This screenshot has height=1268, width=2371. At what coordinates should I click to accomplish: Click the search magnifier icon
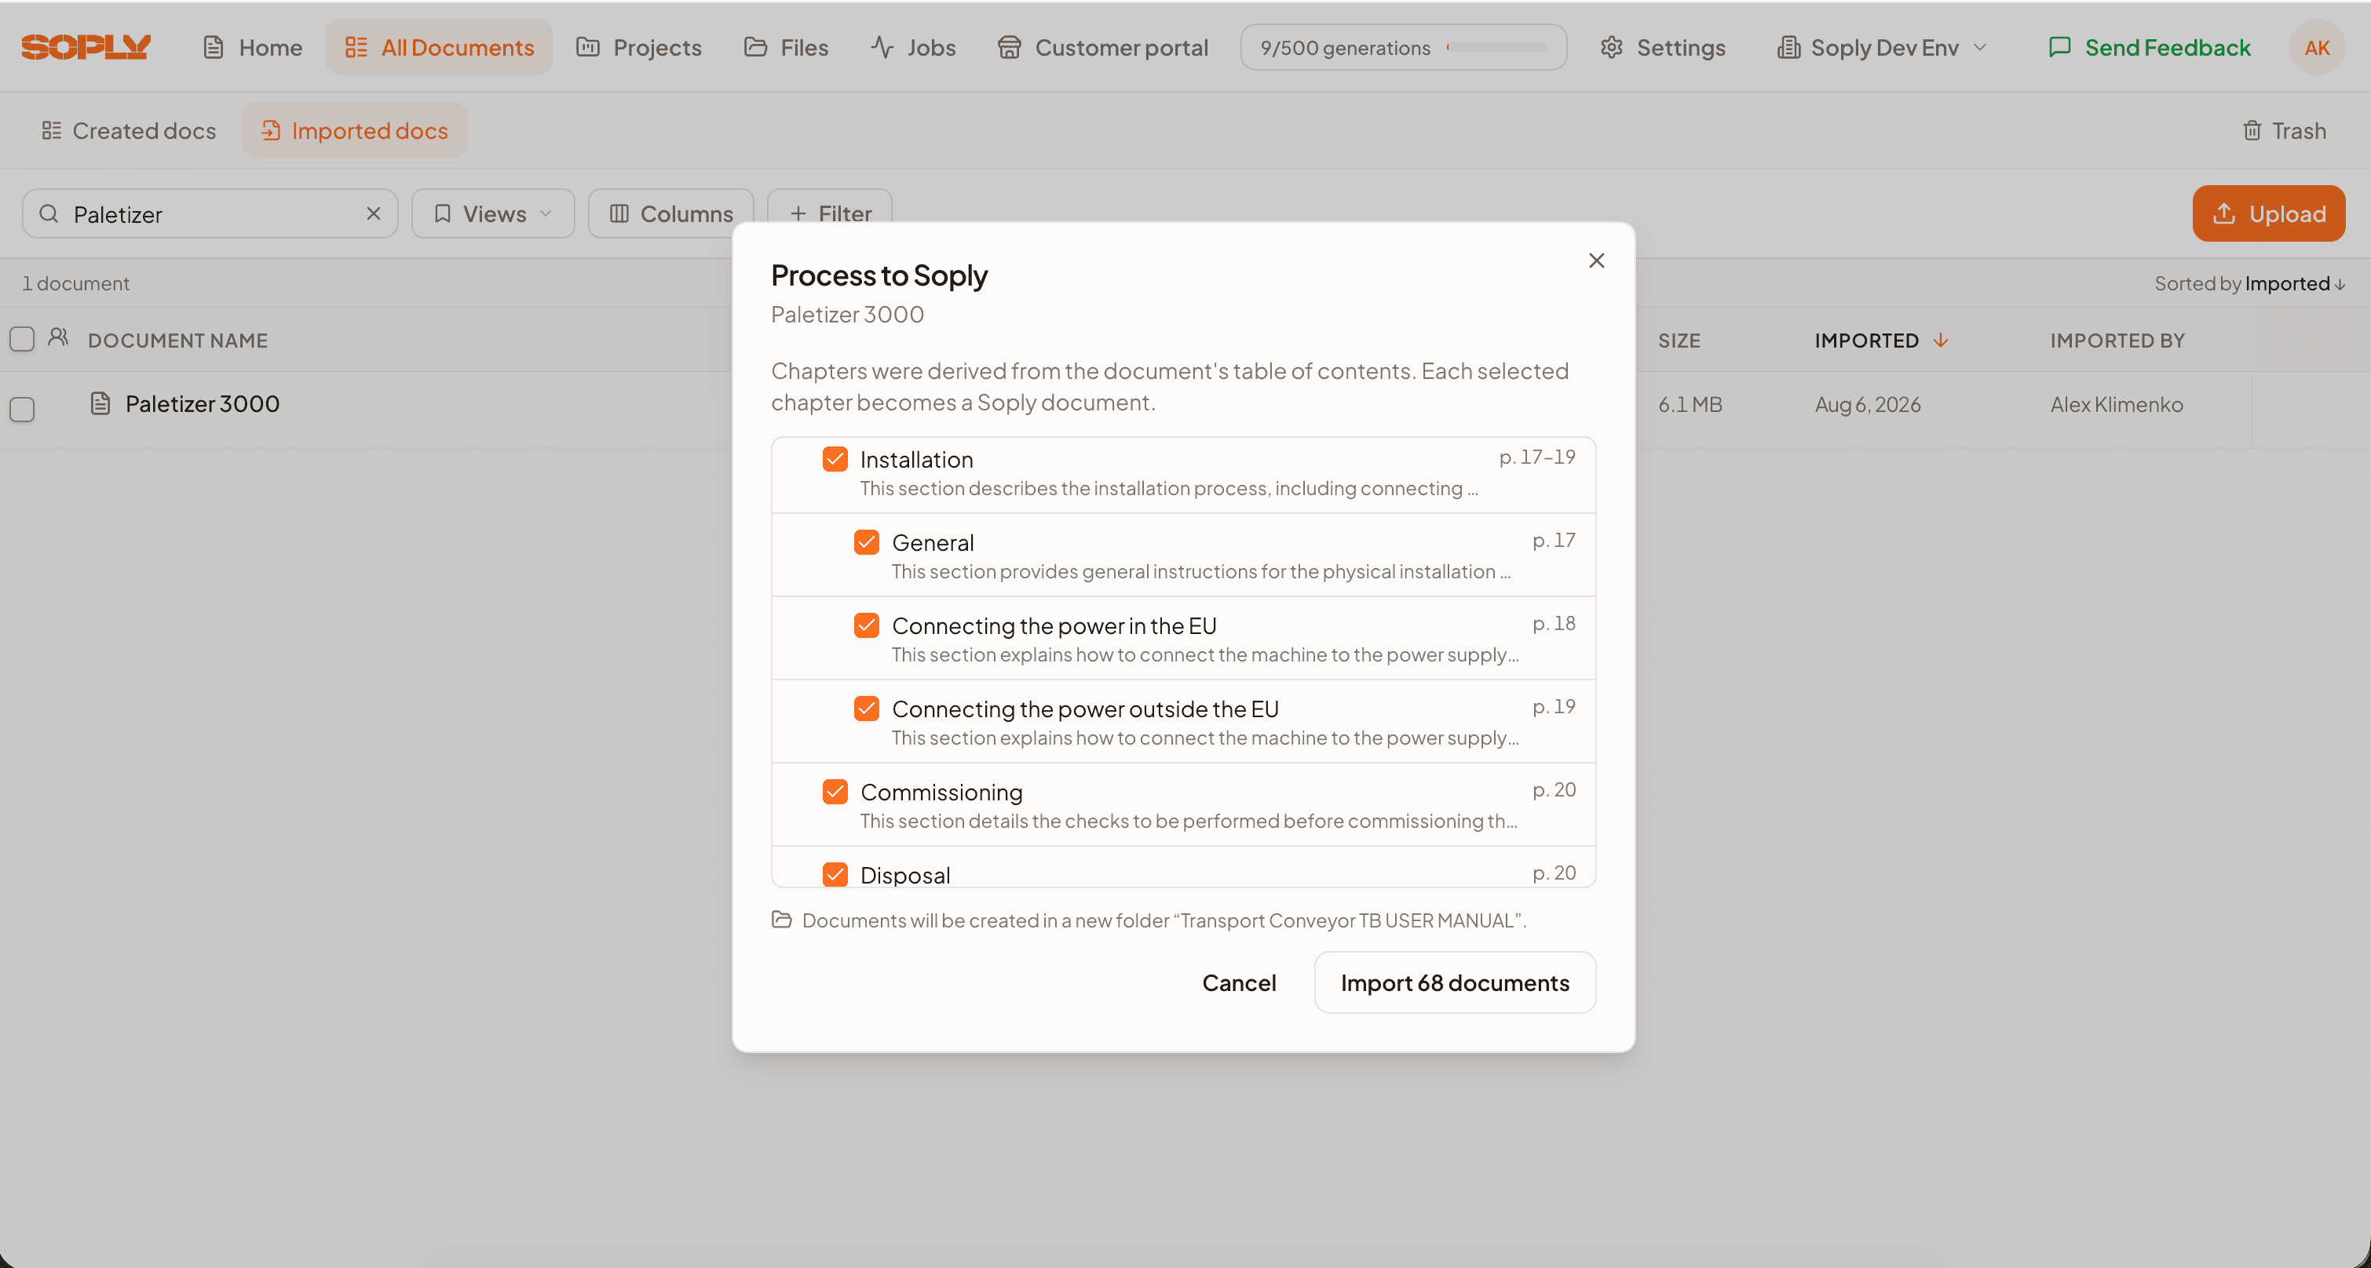49,213
